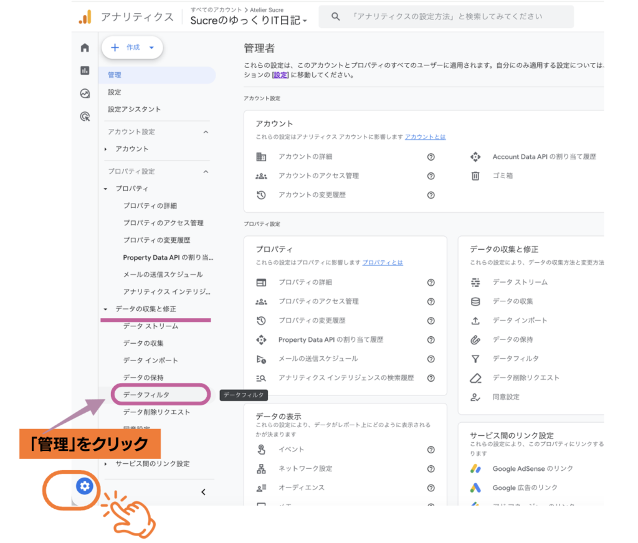Click the search magnifier icon
The width and height of the screenshot is (638, 543).
point(336,17)
